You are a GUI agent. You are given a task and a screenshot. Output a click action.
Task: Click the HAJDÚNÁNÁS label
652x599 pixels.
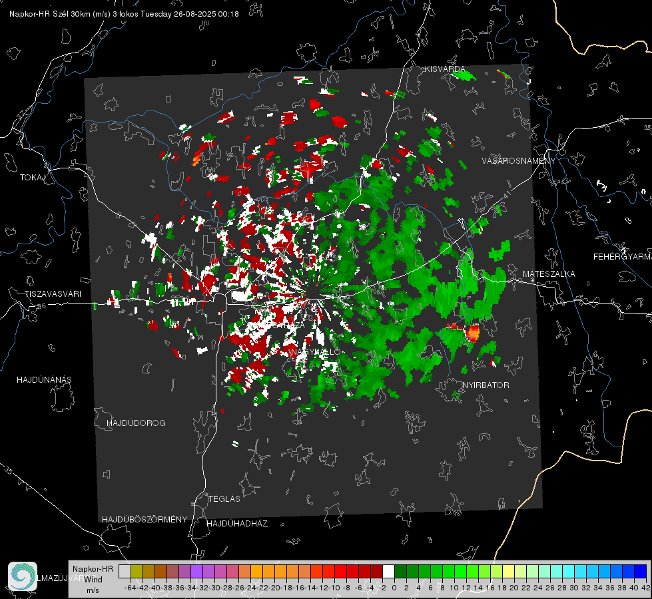tap(44, 380)
